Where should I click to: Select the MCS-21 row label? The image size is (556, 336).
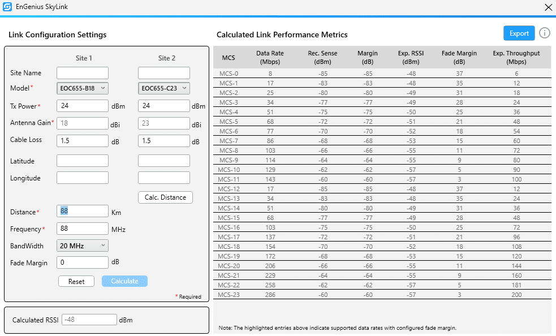click(229, 275)
